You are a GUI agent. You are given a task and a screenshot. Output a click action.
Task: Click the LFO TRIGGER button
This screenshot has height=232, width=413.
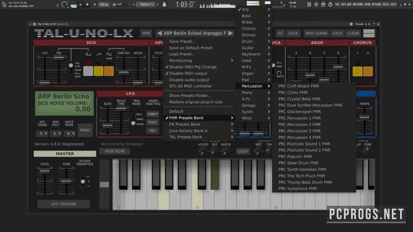(63, 204)
